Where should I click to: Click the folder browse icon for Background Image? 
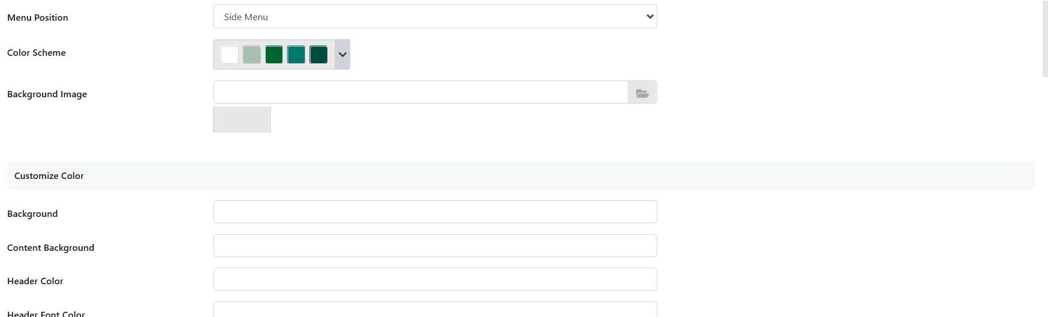(642, 93)
